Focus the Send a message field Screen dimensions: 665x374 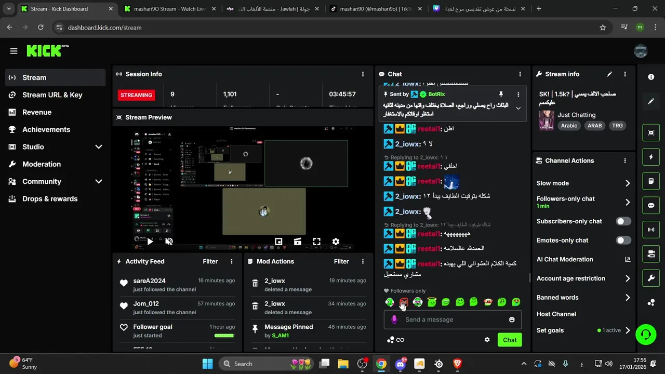(x=452, y=319)
